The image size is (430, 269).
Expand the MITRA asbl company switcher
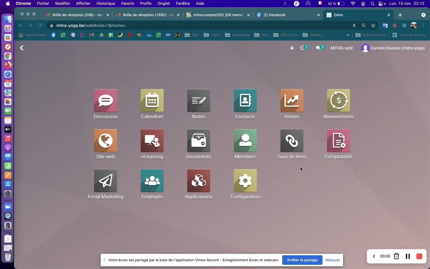(x=342, y=48)
